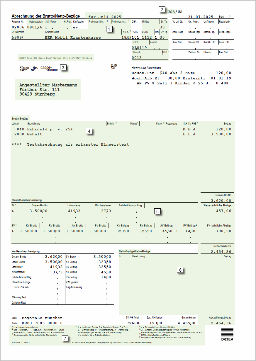Click the Konto IBAN number field
Screen dimensions: 256x361
[42, 323]
